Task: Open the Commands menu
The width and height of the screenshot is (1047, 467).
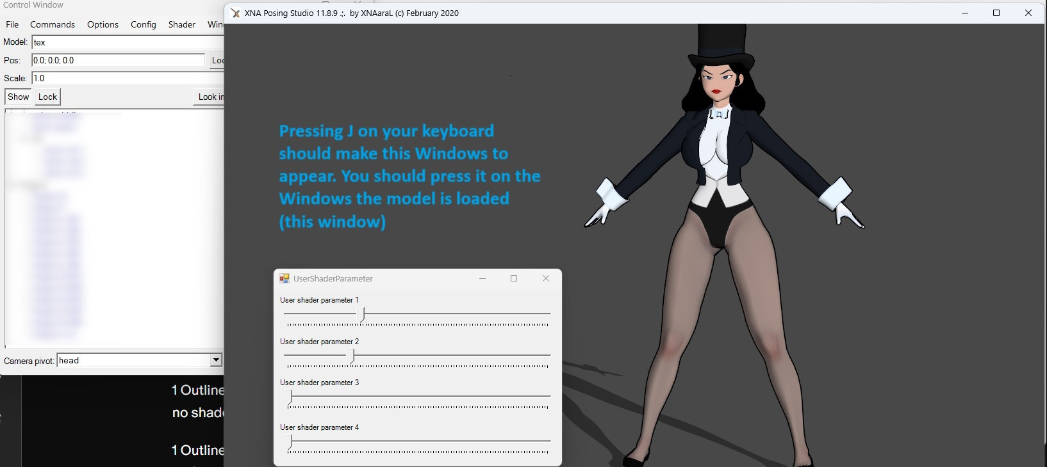Action: [x=53, y=24]
